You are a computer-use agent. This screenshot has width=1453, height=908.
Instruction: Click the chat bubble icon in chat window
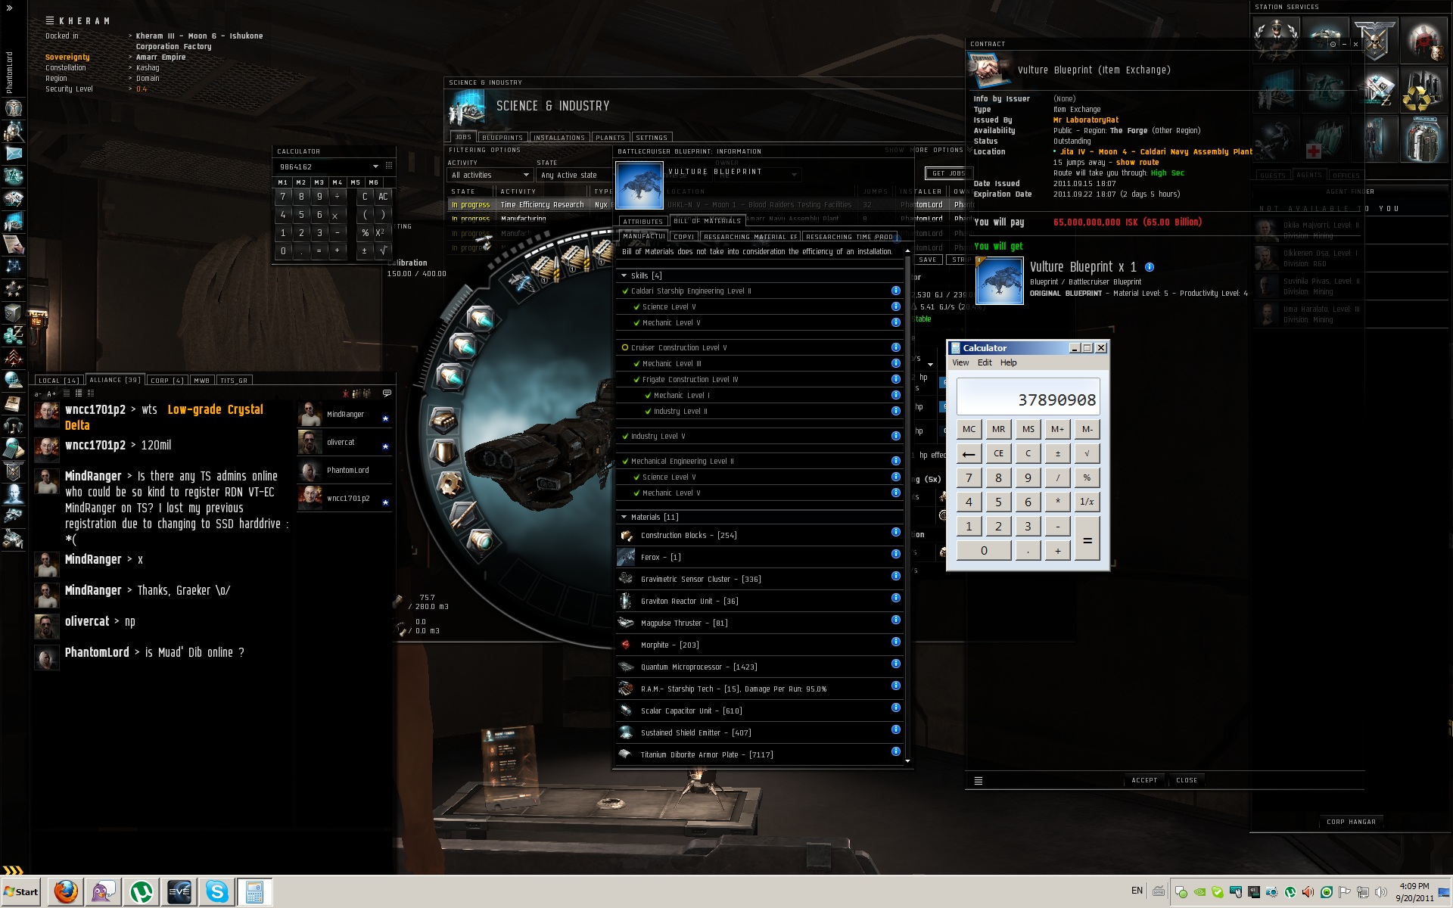coord(387,393)
